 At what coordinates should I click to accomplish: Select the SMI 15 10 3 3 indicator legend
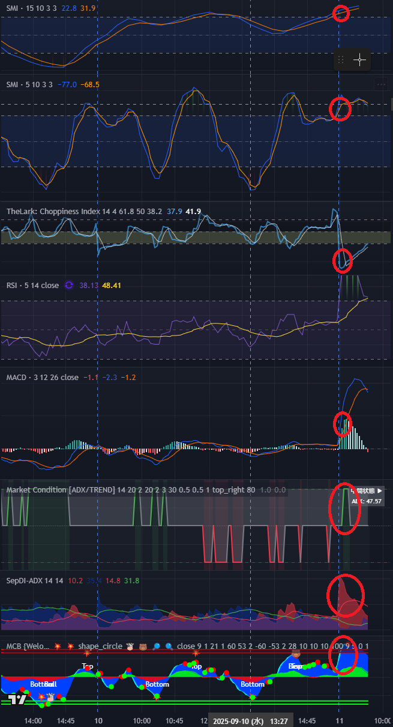[x=32, y=8]
